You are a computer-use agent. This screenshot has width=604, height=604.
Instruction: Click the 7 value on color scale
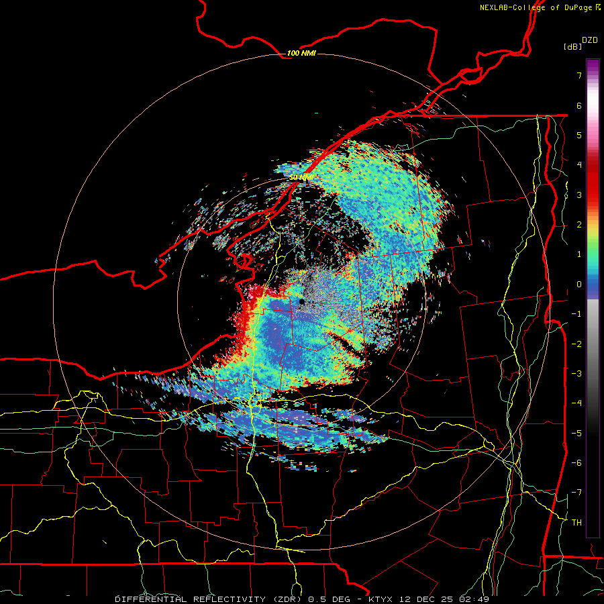tap(579, 75)
